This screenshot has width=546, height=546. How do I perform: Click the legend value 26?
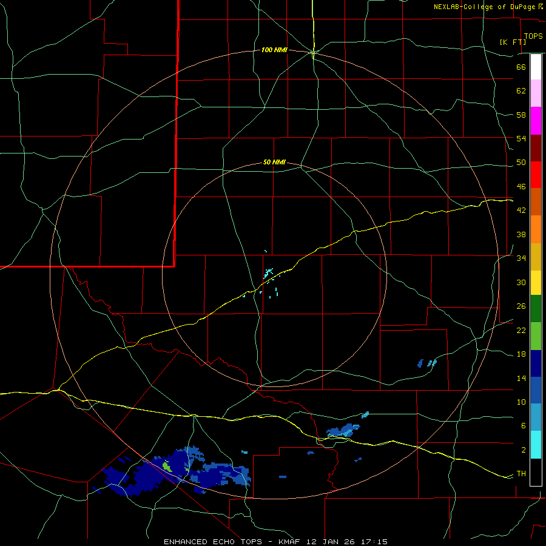point(521,306)
